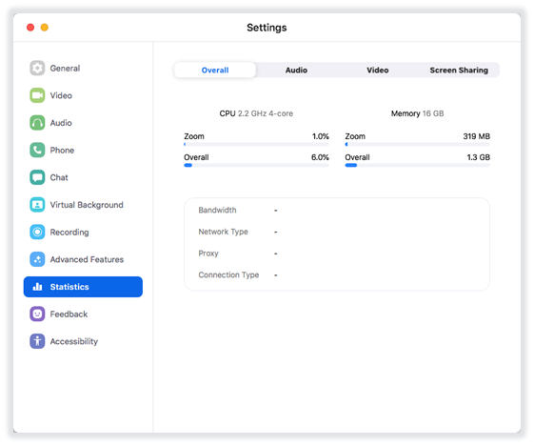Image resolution: width=534 pixels, height=446 pixels.
Task: Click the 'Memory 16 GB' heading
Action: 417,113
